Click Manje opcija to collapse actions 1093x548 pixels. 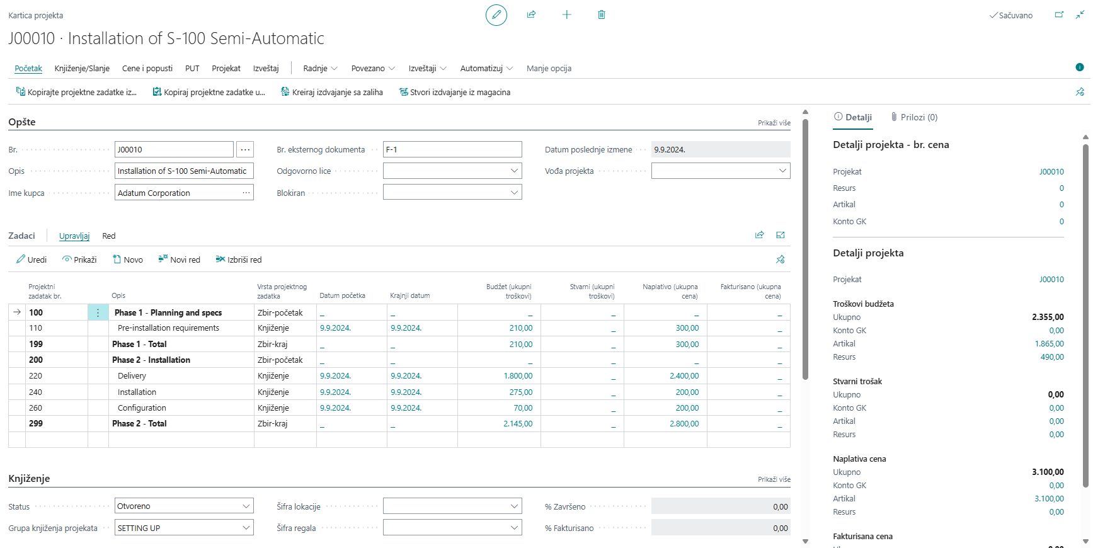pyautogui.click(x=549, y=68)
